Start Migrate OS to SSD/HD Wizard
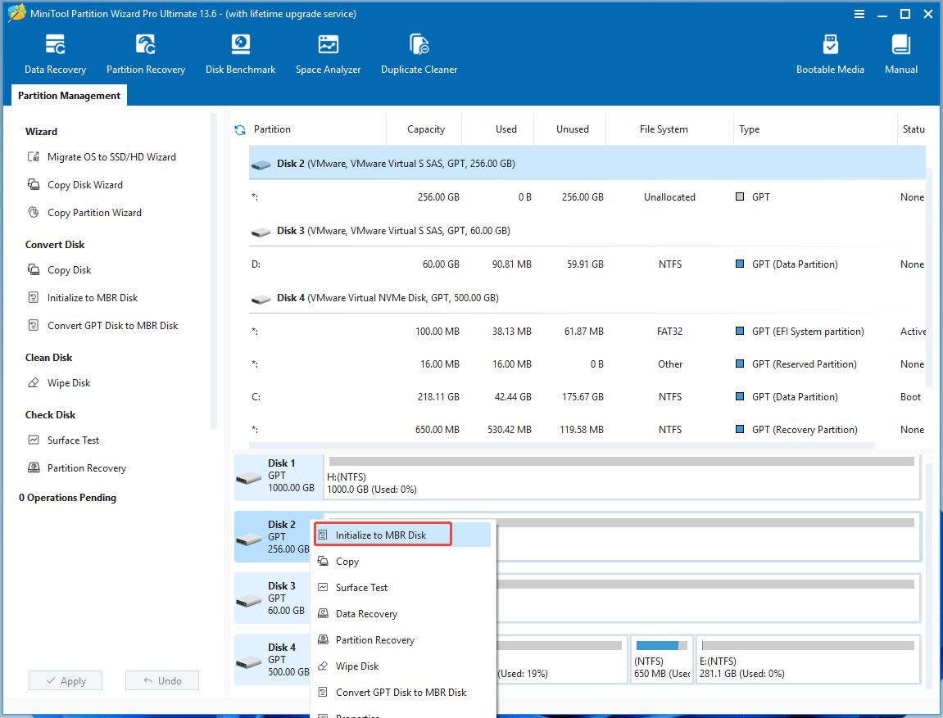943x718 pixels. coord(102,157)
